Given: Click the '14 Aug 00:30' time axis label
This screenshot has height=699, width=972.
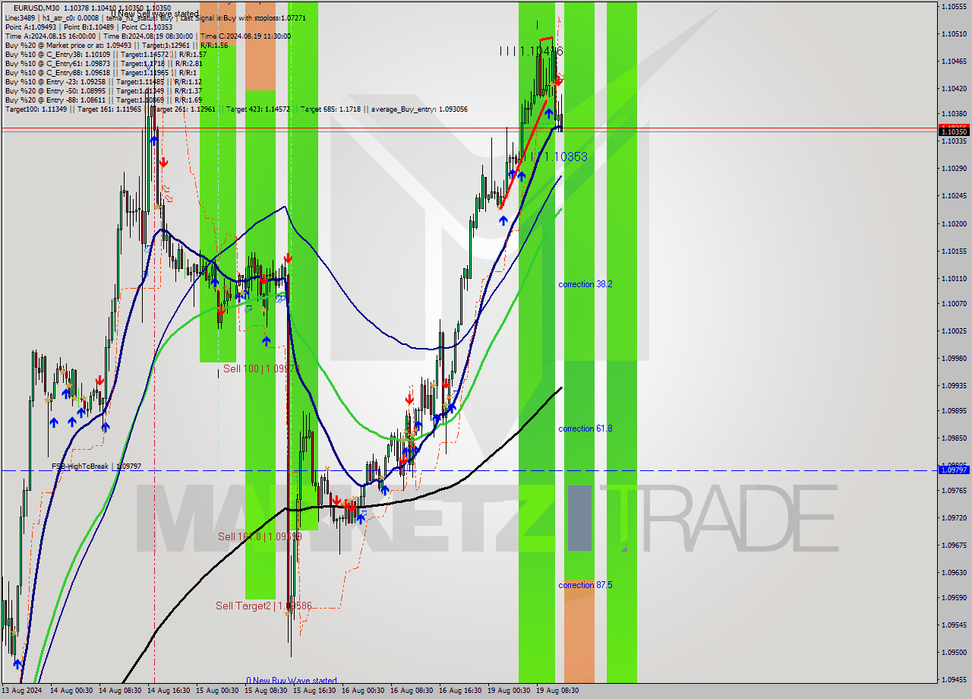Looking at the screenshot, I should tap(71, 691).
